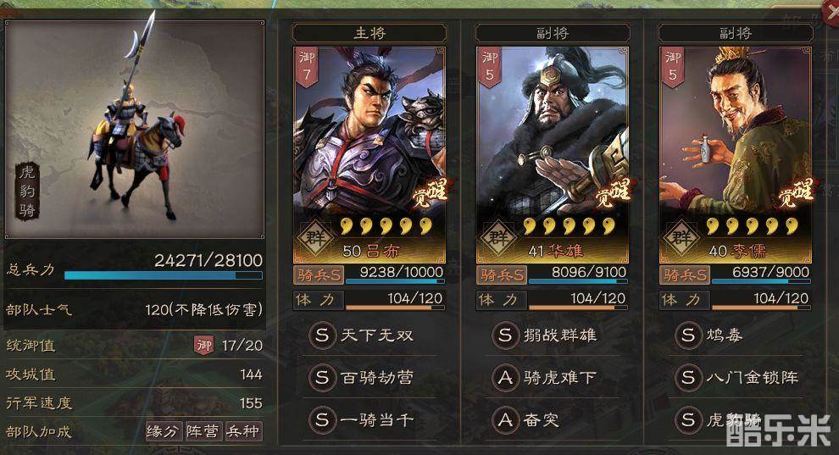Image resolution: width=839 pixels, height=455 pixels.
Task: Click the A-rank 骑虎难下 skill icon
Action: click(505, 378)
